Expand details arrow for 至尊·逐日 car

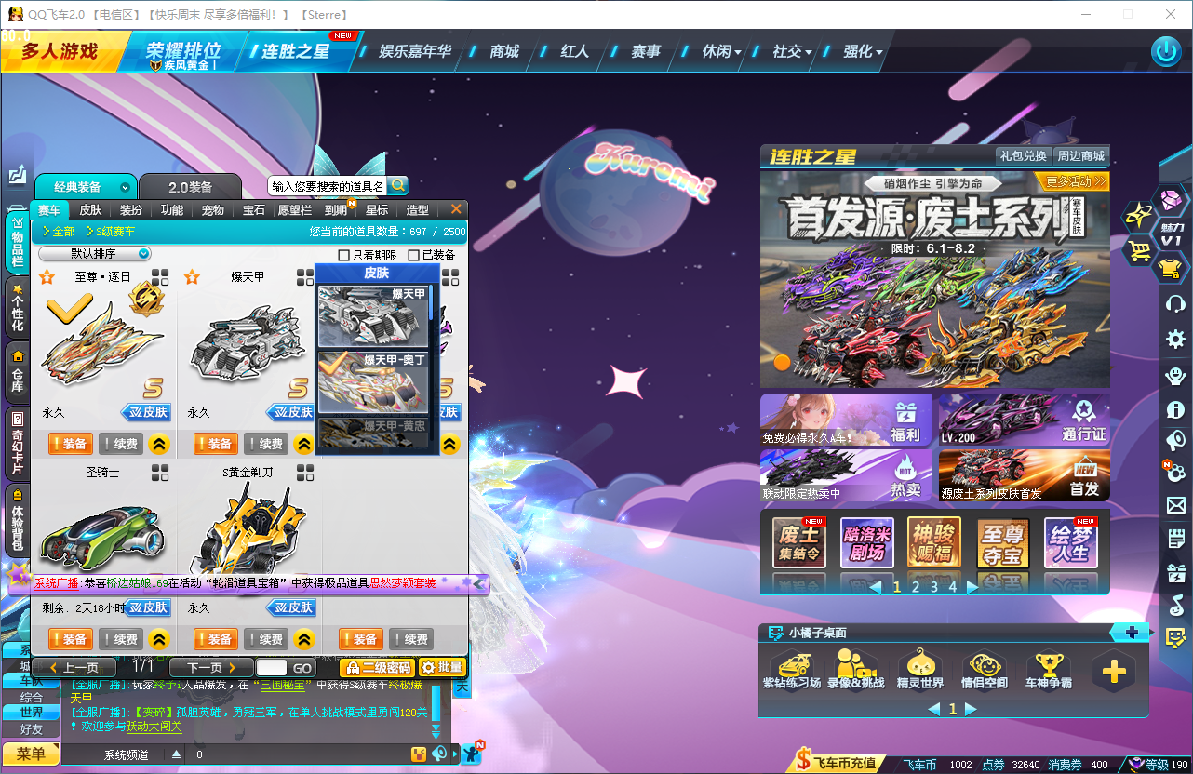(158, 445)
